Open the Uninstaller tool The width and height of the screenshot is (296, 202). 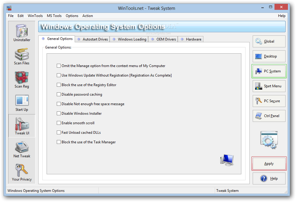coord(22,33)
